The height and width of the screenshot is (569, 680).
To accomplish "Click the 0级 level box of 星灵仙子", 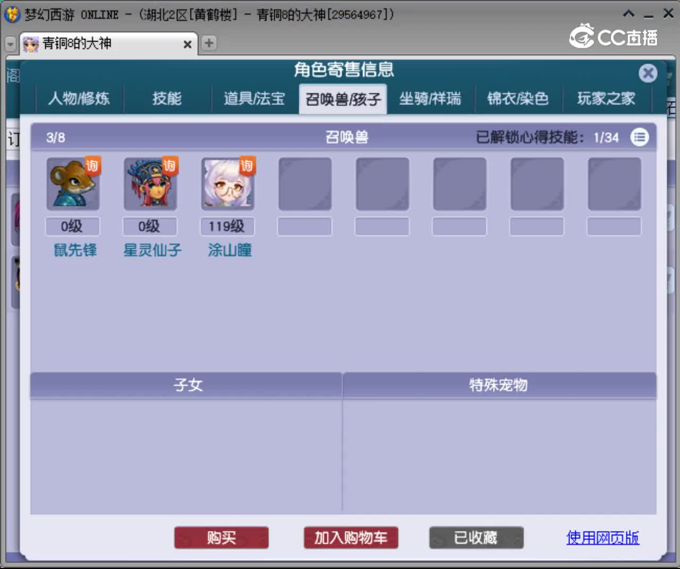I will pyautogui.click(x=150, y=227).
